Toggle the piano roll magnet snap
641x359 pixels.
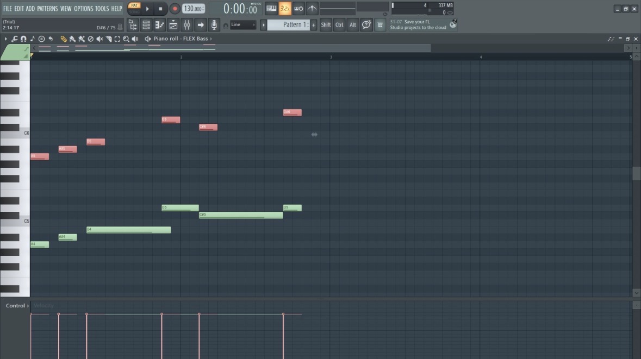click(23, 39)
